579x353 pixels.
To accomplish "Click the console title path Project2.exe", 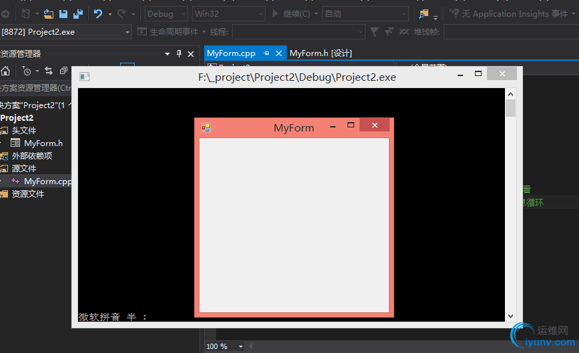I will click(x=297, y=77).
